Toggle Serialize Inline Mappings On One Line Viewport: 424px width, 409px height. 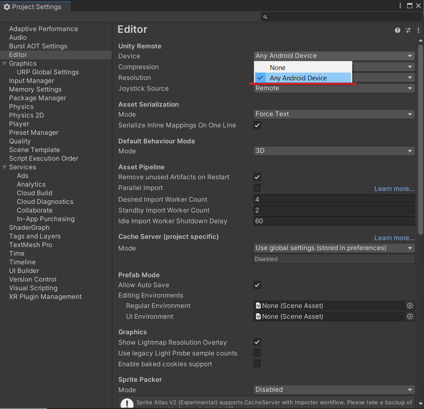pyautogui.click(x=257, y=125)
